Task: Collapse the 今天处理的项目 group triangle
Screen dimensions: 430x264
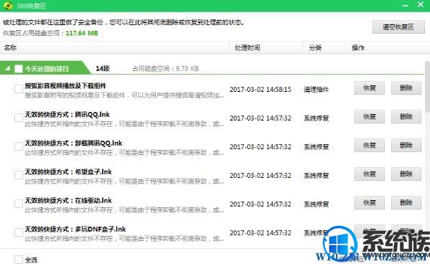Action: [x=7, y=68]
